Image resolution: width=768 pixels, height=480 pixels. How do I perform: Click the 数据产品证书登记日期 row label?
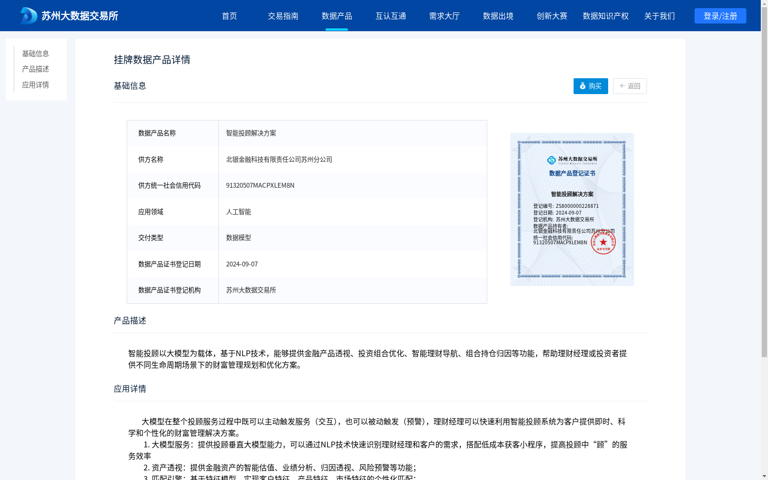tap(169, 264)
